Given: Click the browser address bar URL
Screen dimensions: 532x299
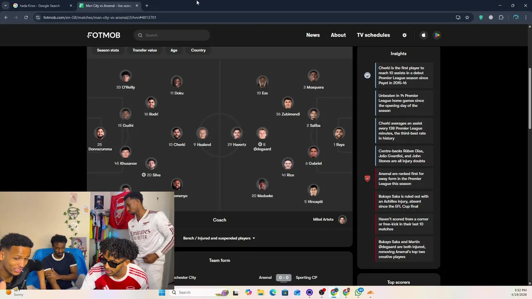Looking at the screenshot, I should [x=100, y=17].
